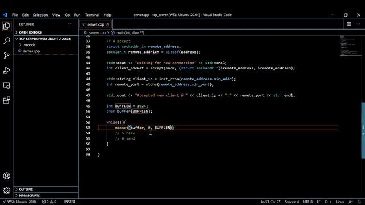Open the Go menu

point(67,15)
